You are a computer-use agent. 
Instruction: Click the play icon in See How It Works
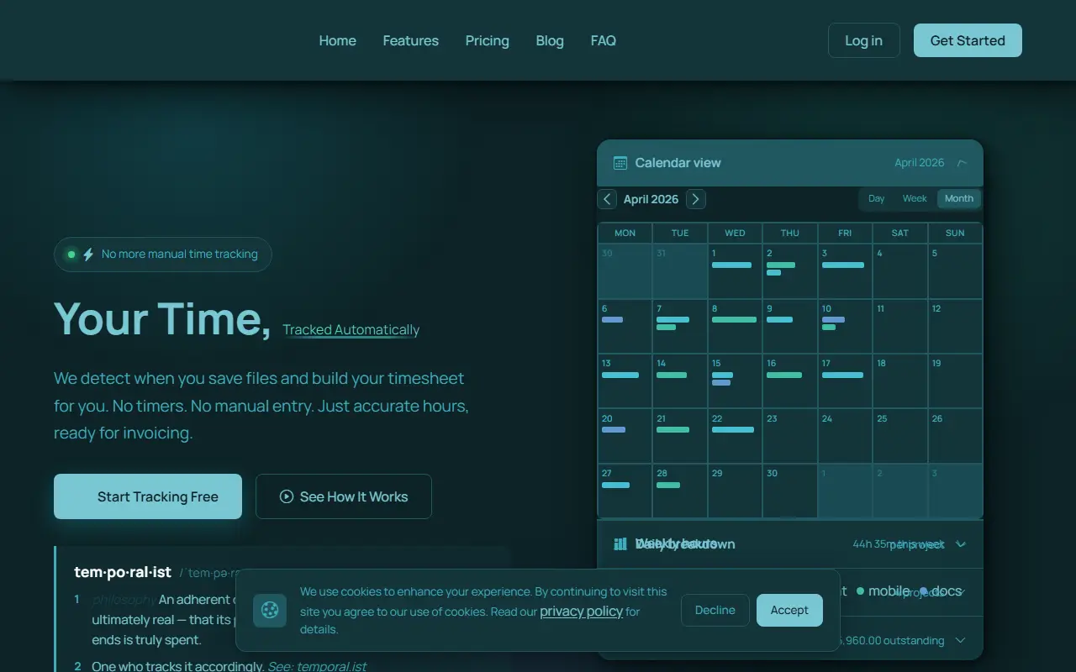pos(287,496)
